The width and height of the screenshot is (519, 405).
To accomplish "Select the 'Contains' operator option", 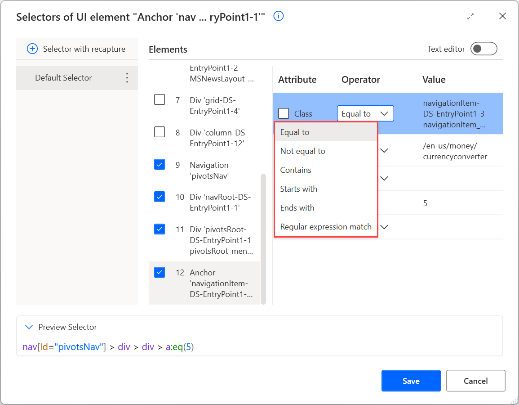I will (x=326, y=170).
